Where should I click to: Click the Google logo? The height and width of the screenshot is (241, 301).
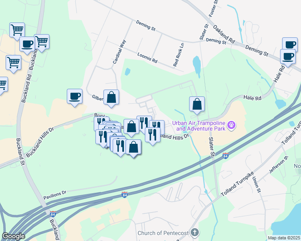(13, 236)
